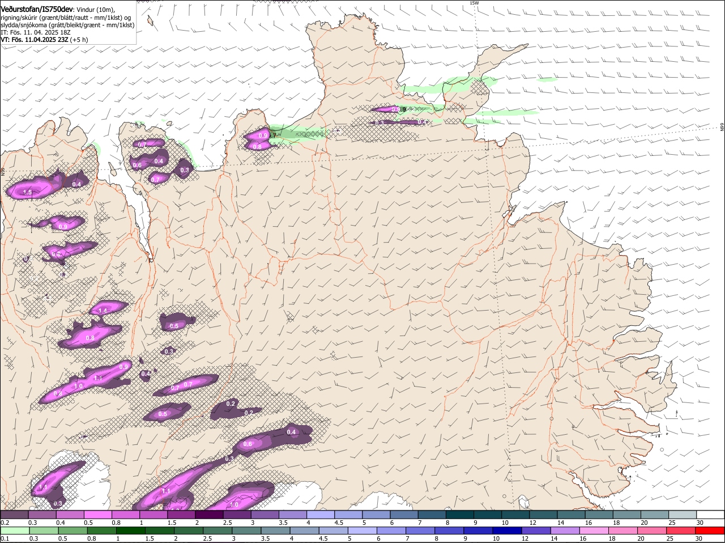Click the 1.4 snowfall value on the map

pyautogui.click(x=103, y=311)
